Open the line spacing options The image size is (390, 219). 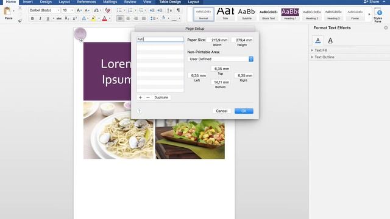pos(153,18)
